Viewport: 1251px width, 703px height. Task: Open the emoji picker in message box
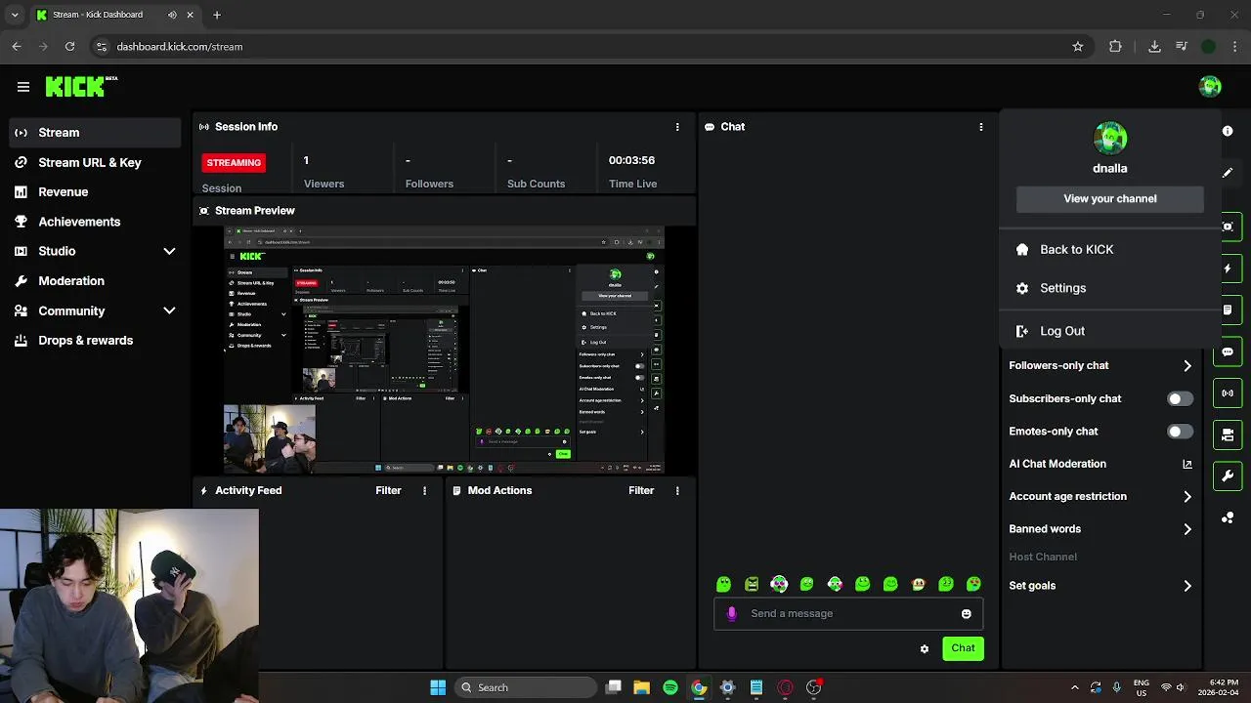[x=967, y=614]
